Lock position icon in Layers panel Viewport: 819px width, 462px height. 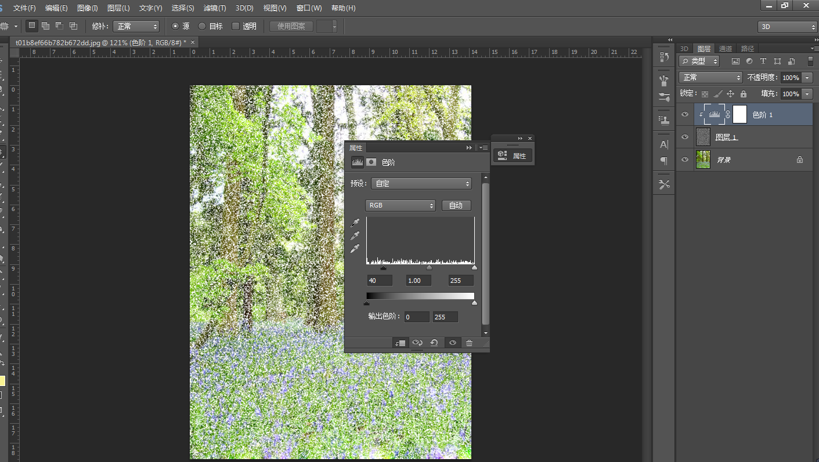(x=731, y=94)
